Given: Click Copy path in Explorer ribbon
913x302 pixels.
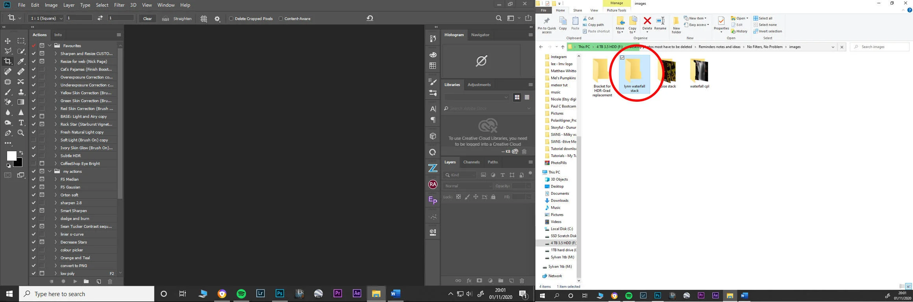Looking at the screenshot, I should point(593,25).
